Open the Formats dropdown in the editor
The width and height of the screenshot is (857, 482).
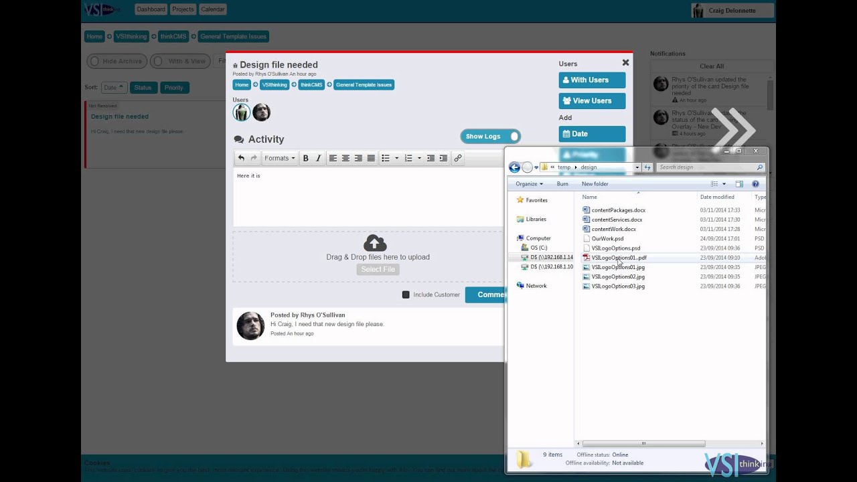pyautogui.click(x=279, y=158)
